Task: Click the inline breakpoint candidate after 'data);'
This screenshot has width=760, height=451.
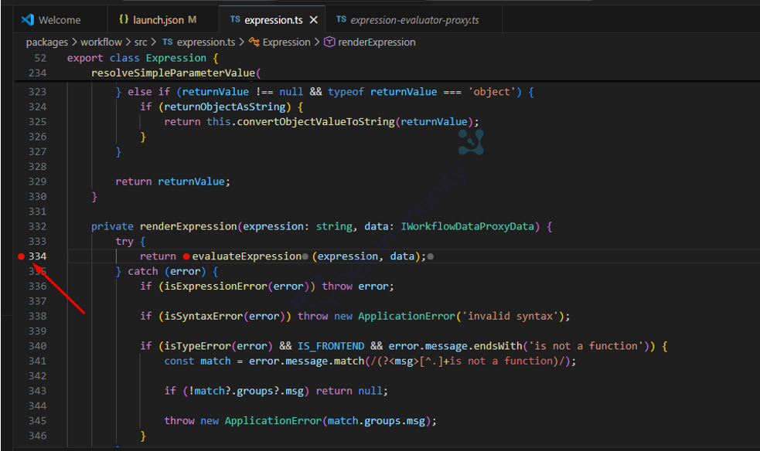Action: [431, 256]
